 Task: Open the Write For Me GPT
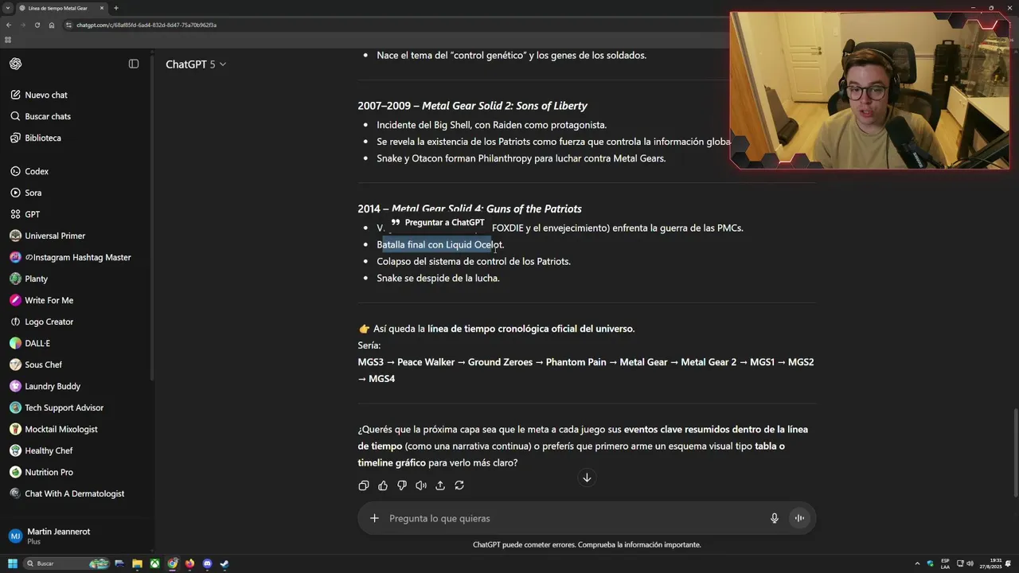[x=49, y=300]
